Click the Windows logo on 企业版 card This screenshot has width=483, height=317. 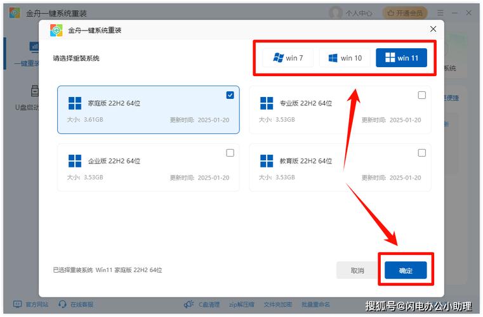click(x=75, y=161)
